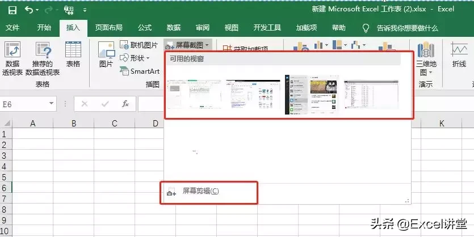Switch to the 数据 tab
Image resolution: width=474 pixels, height=237 pixels.
tap(174, 28)
